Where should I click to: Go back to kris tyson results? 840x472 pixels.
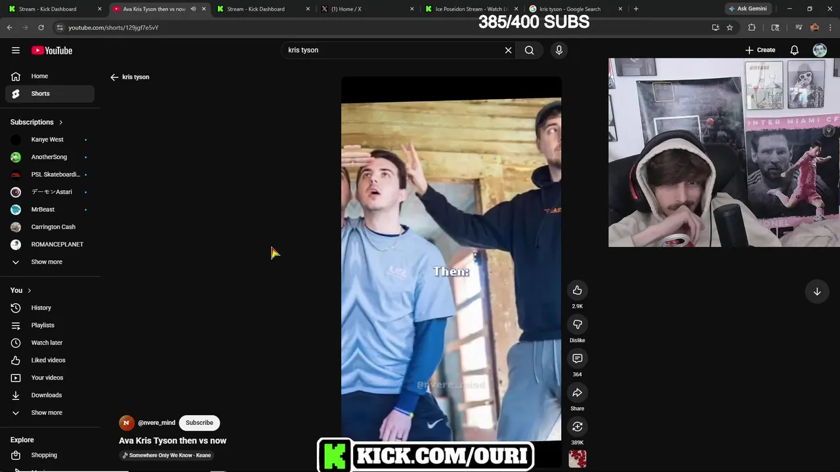click(x=114, y=77)
